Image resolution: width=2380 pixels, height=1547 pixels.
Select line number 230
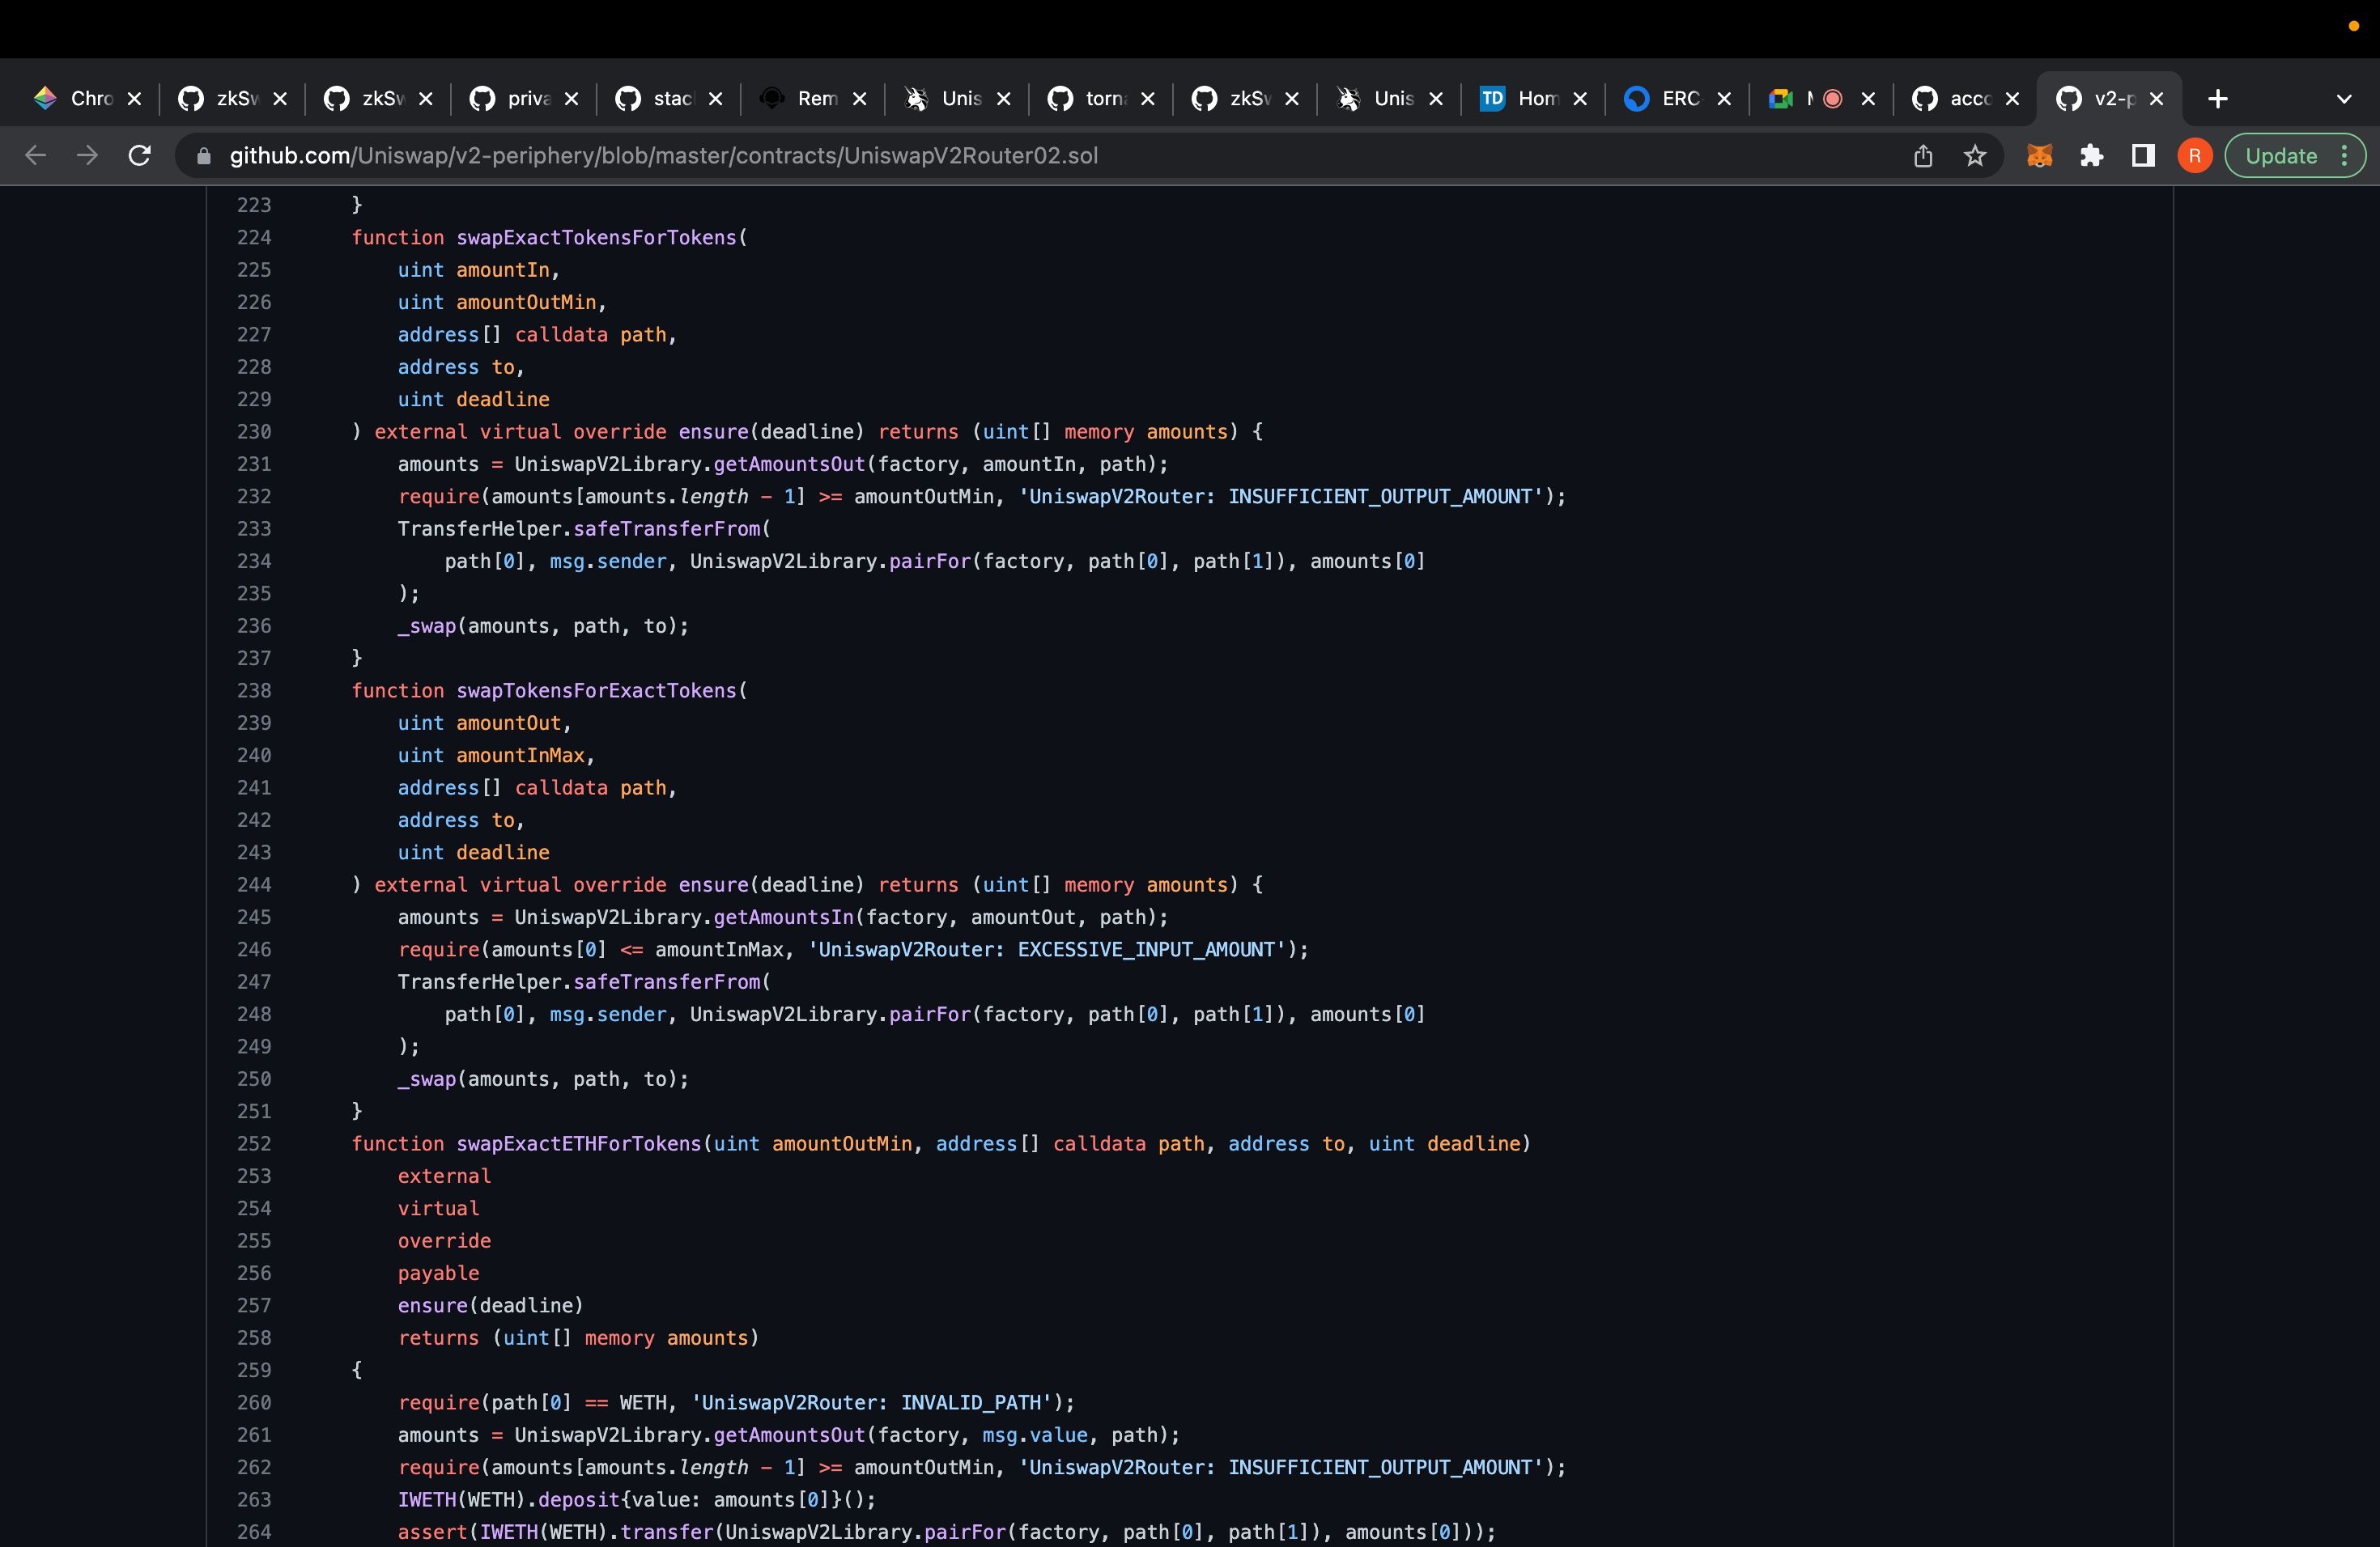[254, 432]
